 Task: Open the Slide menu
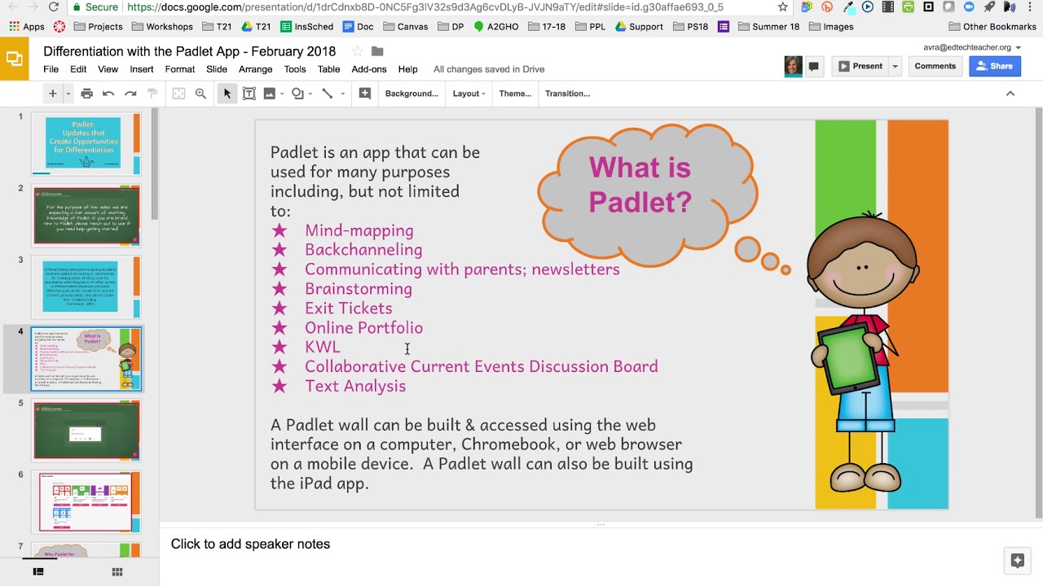tap(217, 69)
